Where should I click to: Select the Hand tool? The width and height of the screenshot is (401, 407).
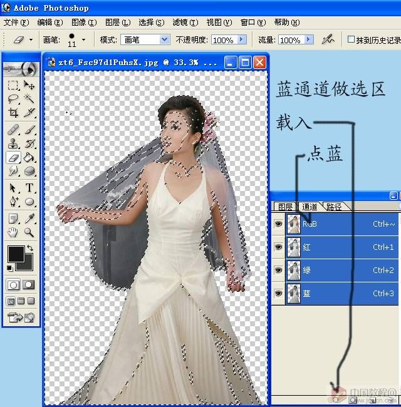(x=13, y=232)
